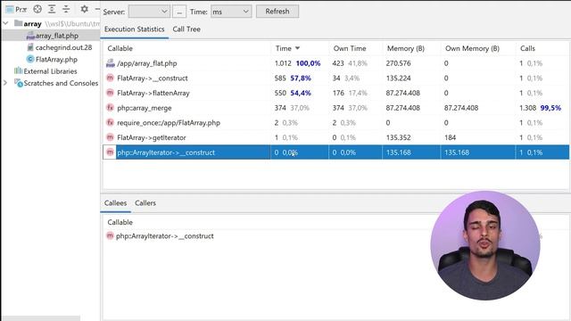Image resolution: width=571 pixels, height=321 pixels.
Task: Select the FlatArray->__construct row
Action: pos(335,78)
